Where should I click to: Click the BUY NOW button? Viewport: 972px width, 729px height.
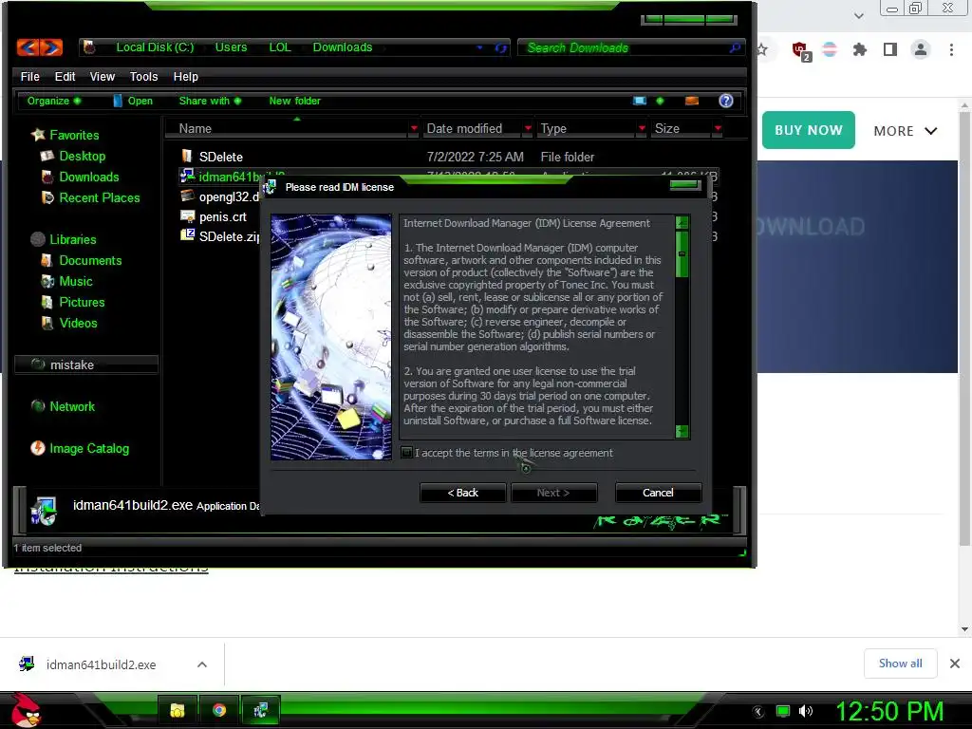[809, 130]
